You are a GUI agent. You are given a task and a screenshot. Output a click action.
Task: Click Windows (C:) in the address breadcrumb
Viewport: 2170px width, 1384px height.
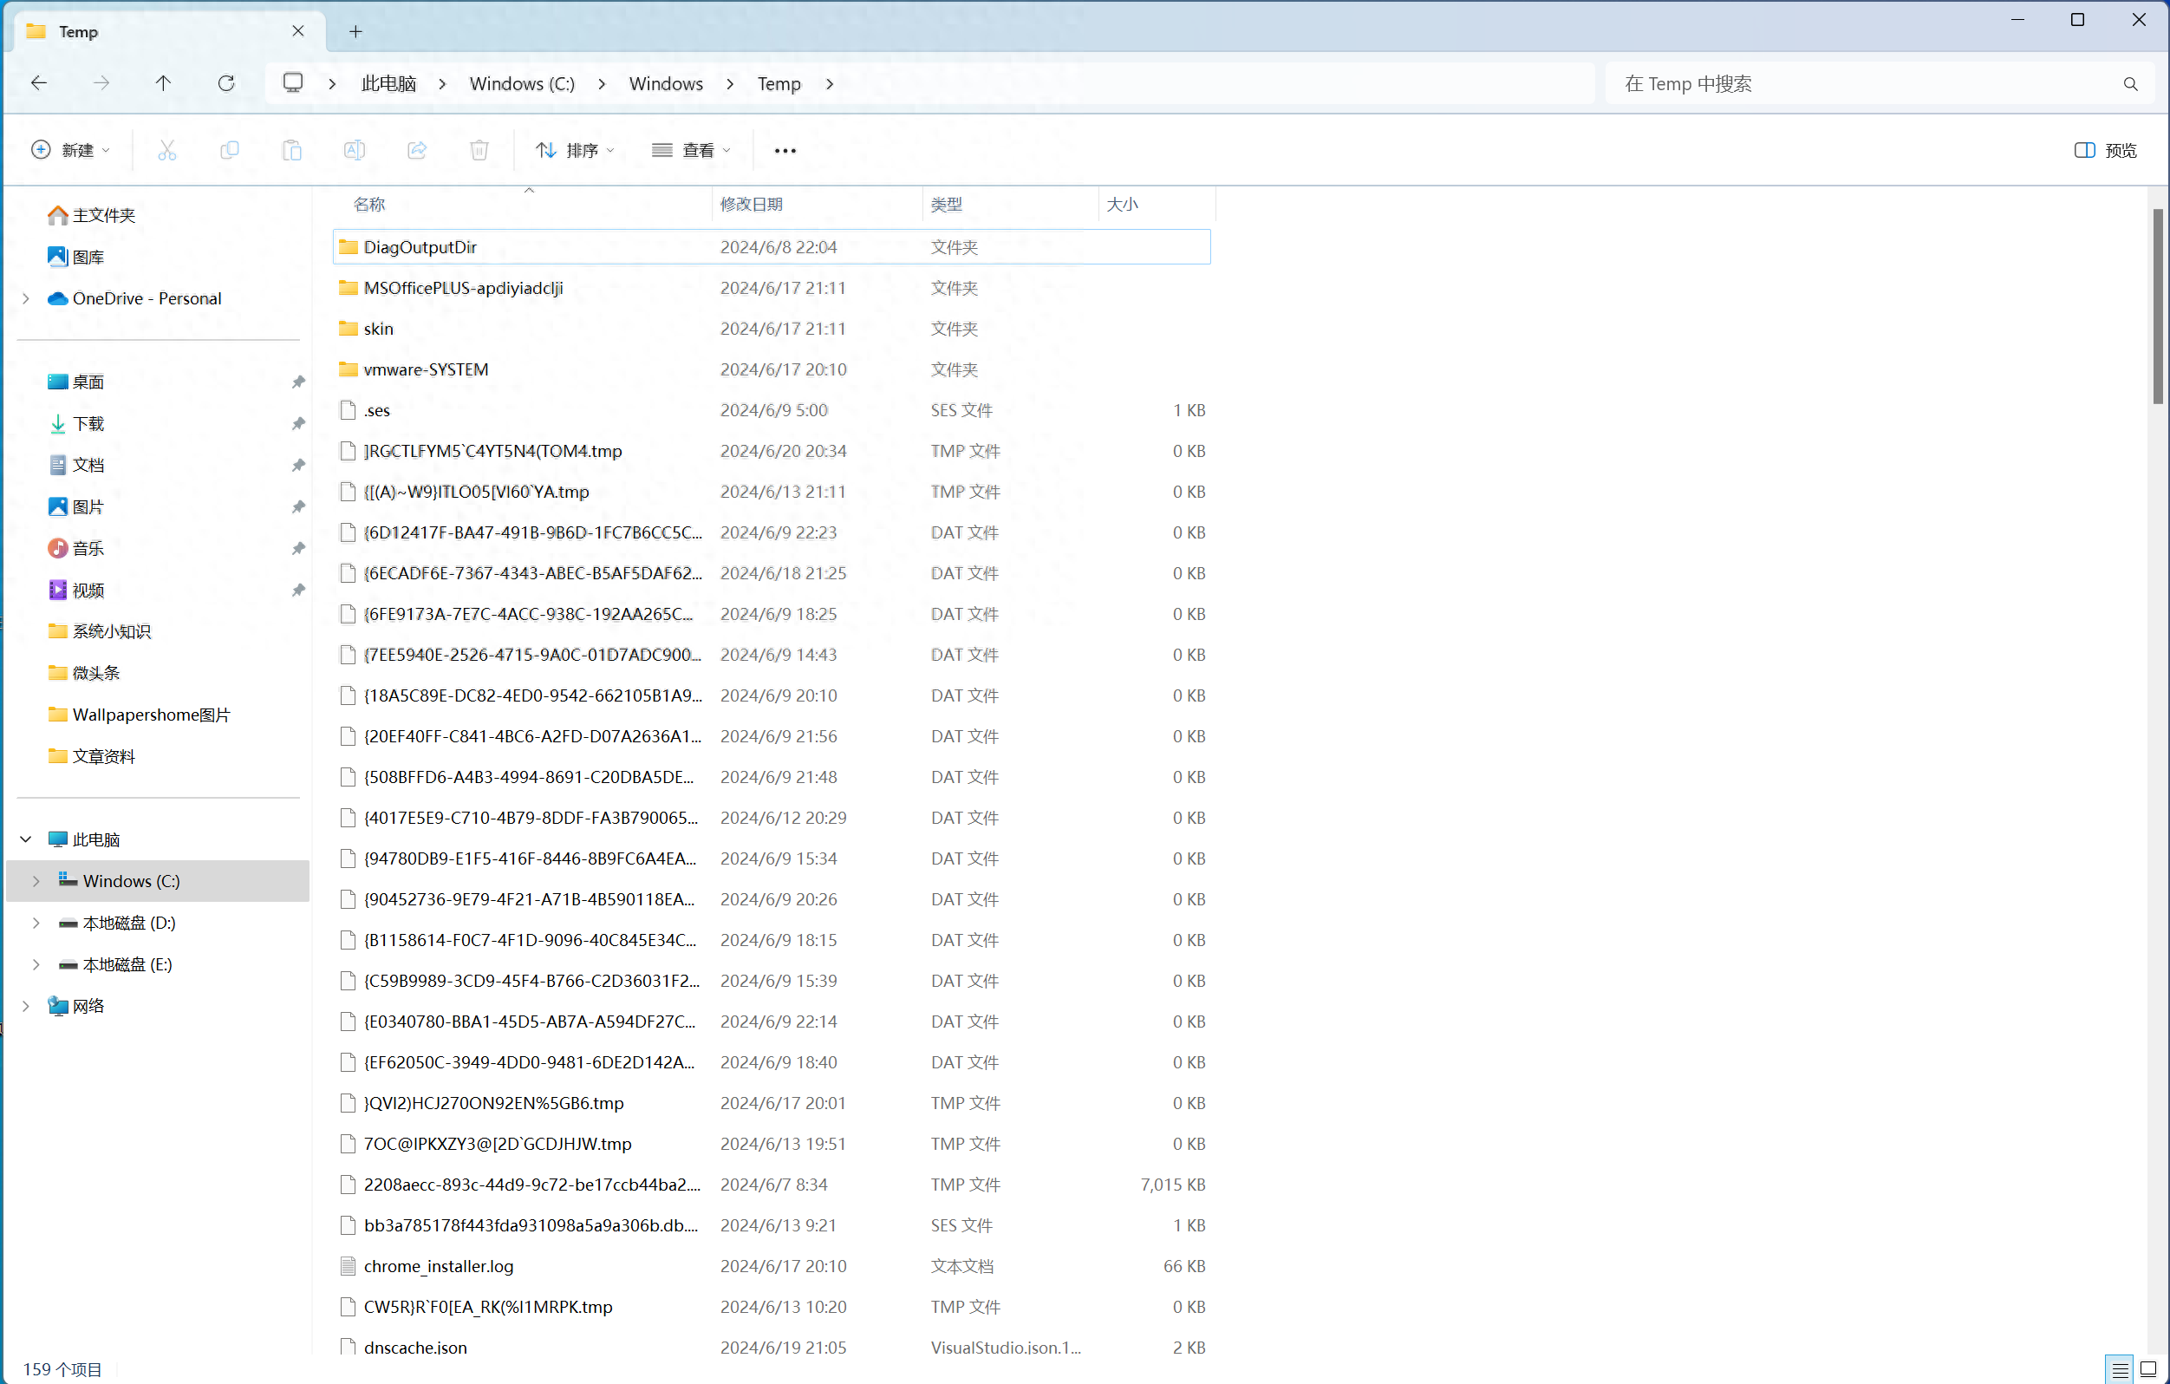tap(522, 83)
